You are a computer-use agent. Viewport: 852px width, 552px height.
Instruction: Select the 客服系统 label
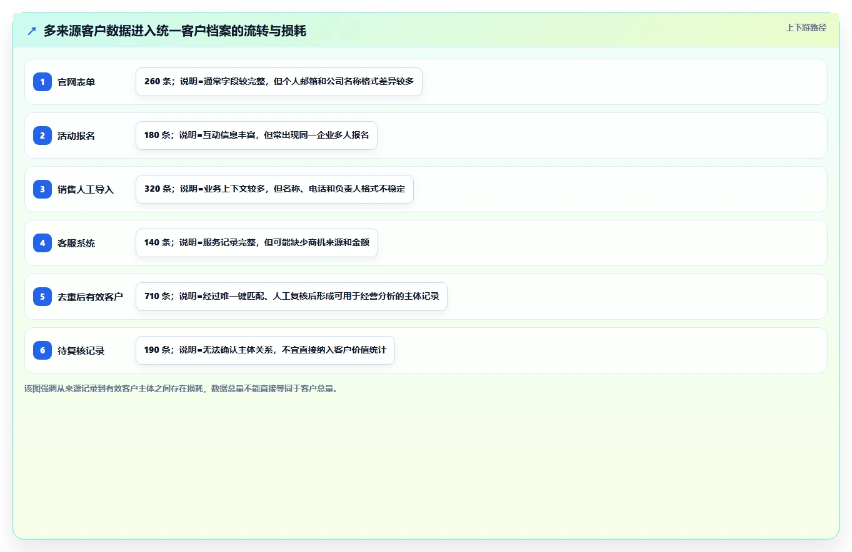click(x=76, y=243)
